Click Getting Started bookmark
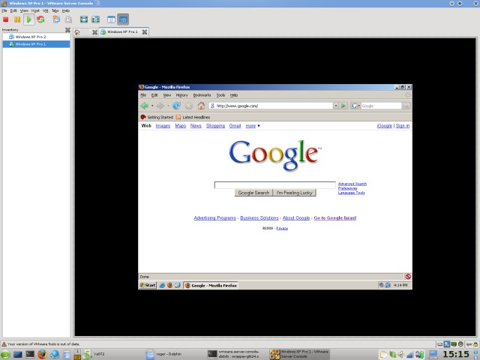 point(157,117)
